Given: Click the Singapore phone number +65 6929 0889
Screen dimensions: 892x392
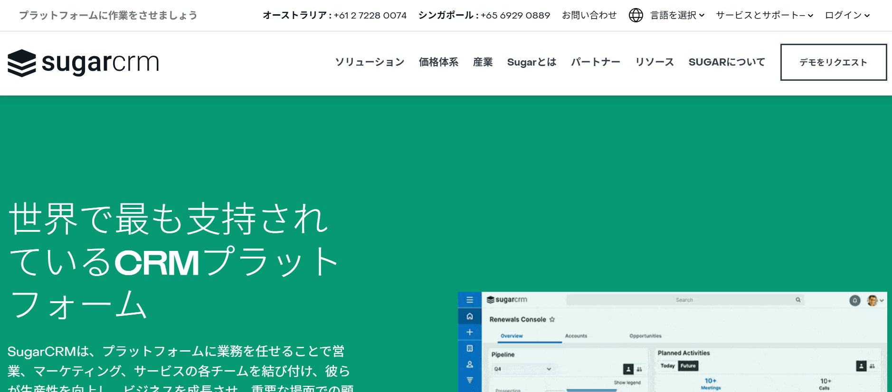Looking at the screenshot, I should pyautogui.click(x=515, y=15).
